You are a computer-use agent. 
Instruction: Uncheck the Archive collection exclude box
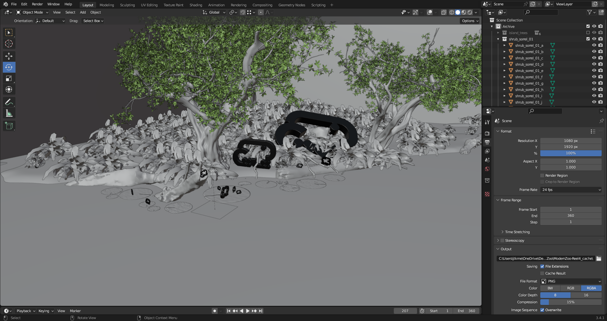tap(588, 26)
